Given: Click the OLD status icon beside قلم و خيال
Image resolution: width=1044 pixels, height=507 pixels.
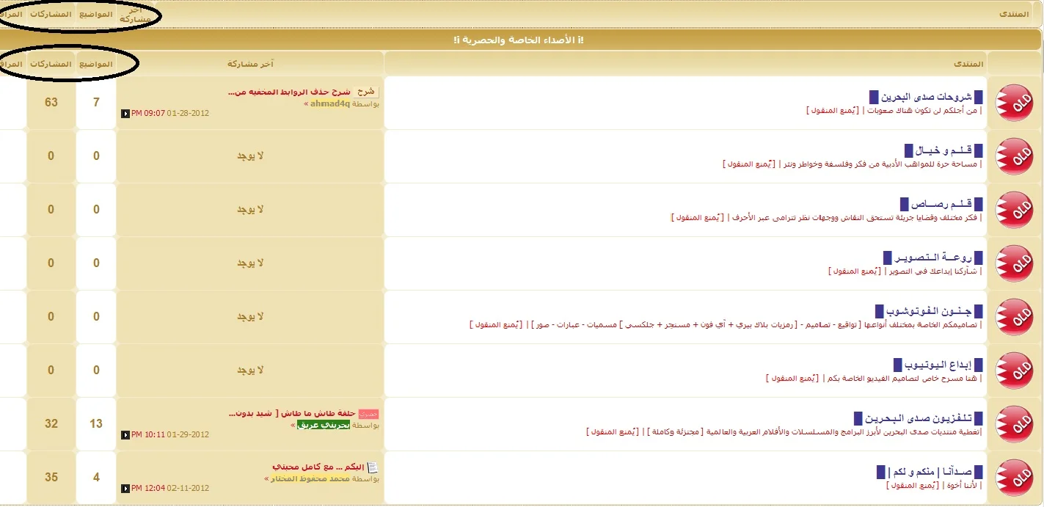Looking at the screenshot, I should click(x=1014, y=156).
